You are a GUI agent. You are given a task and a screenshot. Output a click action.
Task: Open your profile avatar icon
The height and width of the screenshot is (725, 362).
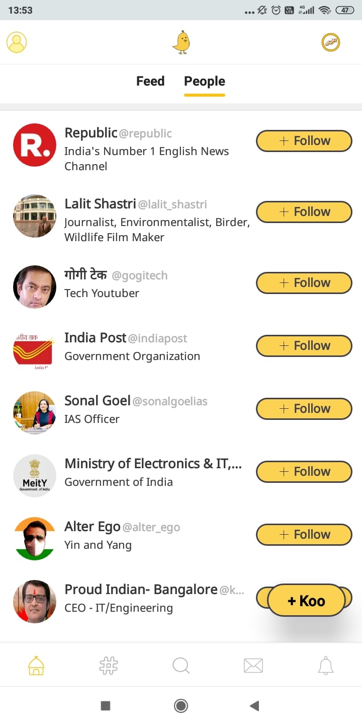pyautogui.click(x=17, y=42)
